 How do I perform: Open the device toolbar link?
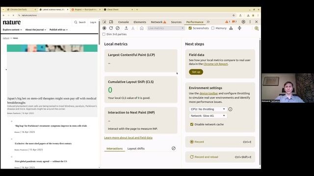[209, 93]
